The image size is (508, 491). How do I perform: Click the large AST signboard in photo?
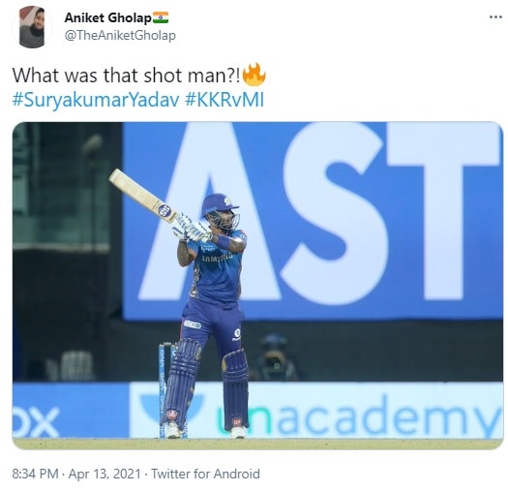[313, 221]
